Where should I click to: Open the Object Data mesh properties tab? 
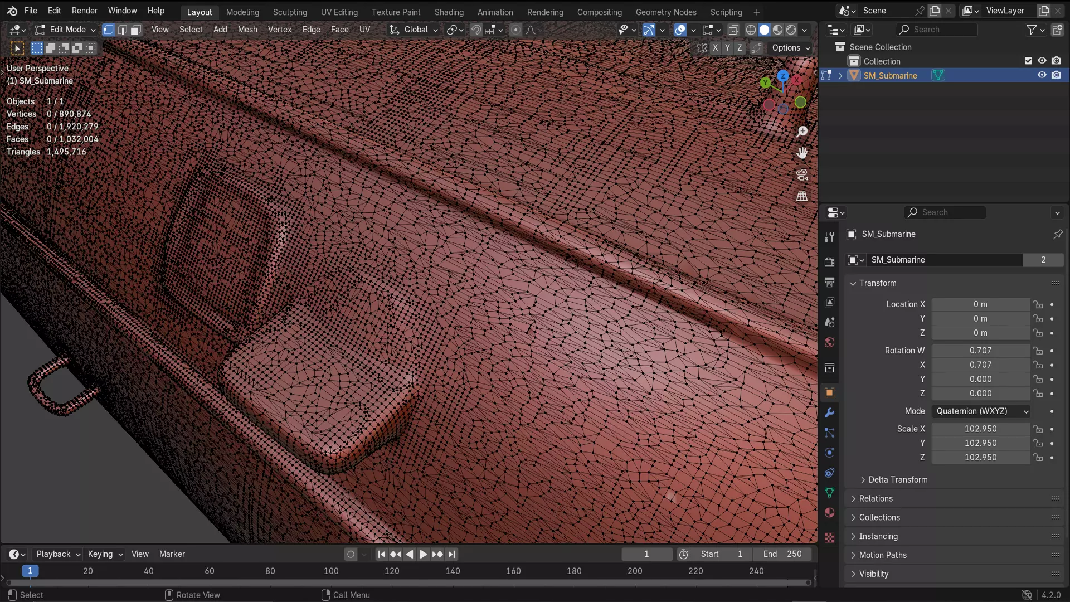tap(829, 493)
